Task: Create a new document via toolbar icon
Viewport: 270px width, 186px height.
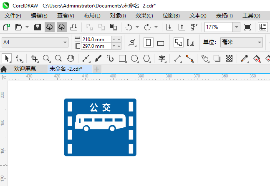Action: coord(7,27)
